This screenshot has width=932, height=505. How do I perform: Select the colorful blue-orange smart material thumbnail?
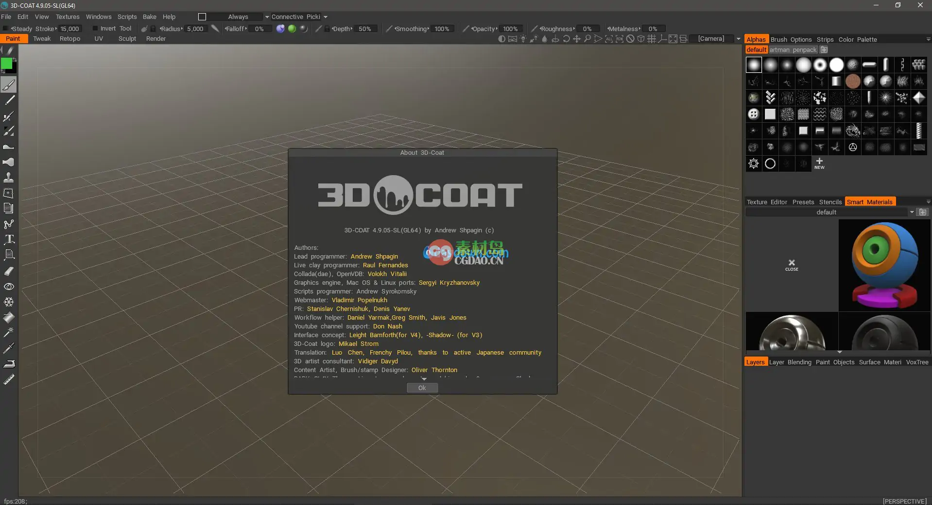pyautogui.click(x=884, y=265)
